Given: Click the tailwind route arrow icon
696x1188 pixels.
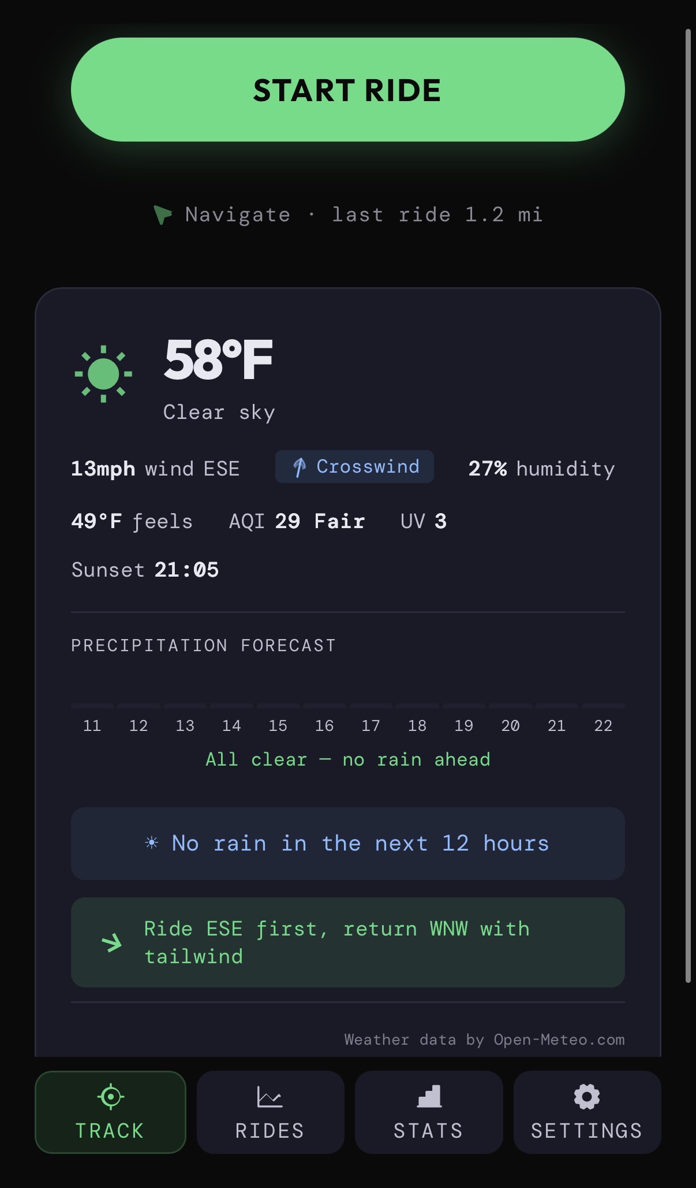Looking at the screenshot, I should 111,943.
